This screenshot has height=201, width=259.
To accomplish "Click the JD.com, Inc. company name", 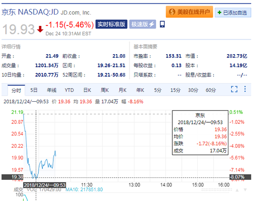I will tap(76, 13).
